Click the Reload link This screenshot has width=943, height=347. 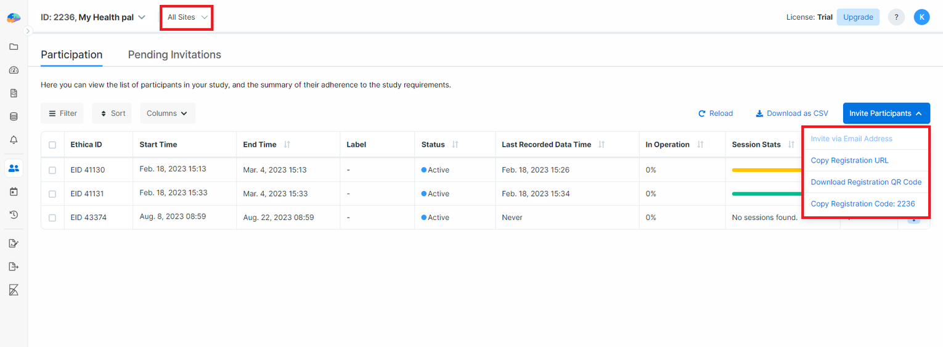tap(716, 113)
